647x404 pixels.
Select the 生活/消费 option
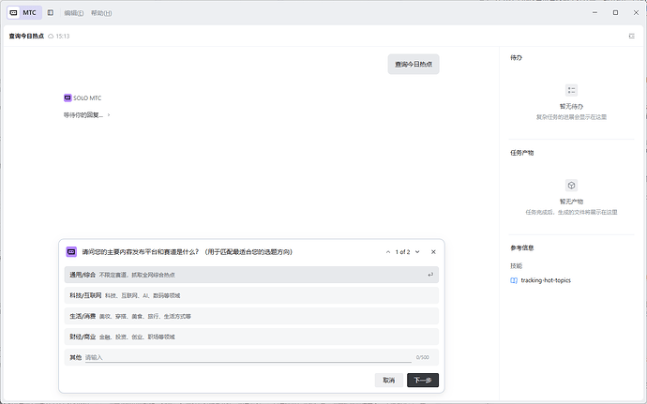tap(251, 316)
